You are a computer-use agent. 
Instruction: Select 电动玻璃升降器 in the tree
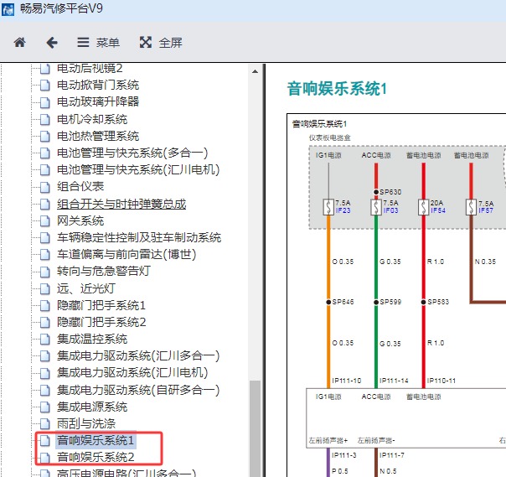pos(98,101)
